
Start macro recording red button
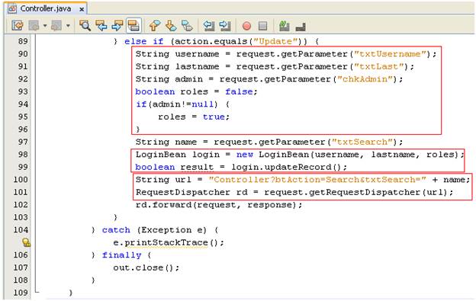pos(246,26)
